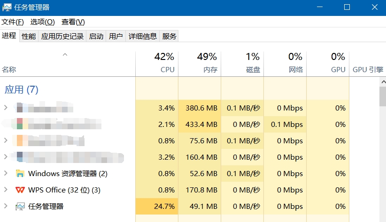Open the 详细信息 tab

pyautogui.click(x=143, y=36)
